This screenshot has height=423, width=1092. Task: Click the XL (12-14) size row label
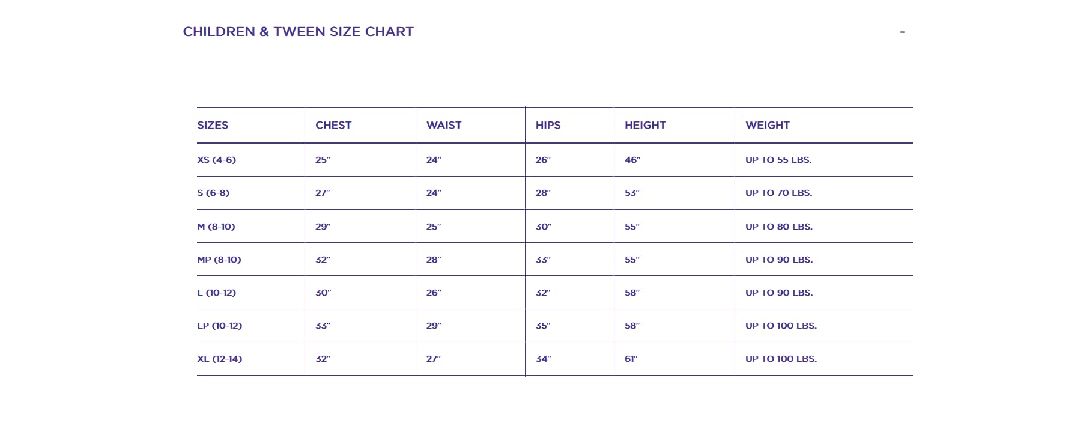220,359
